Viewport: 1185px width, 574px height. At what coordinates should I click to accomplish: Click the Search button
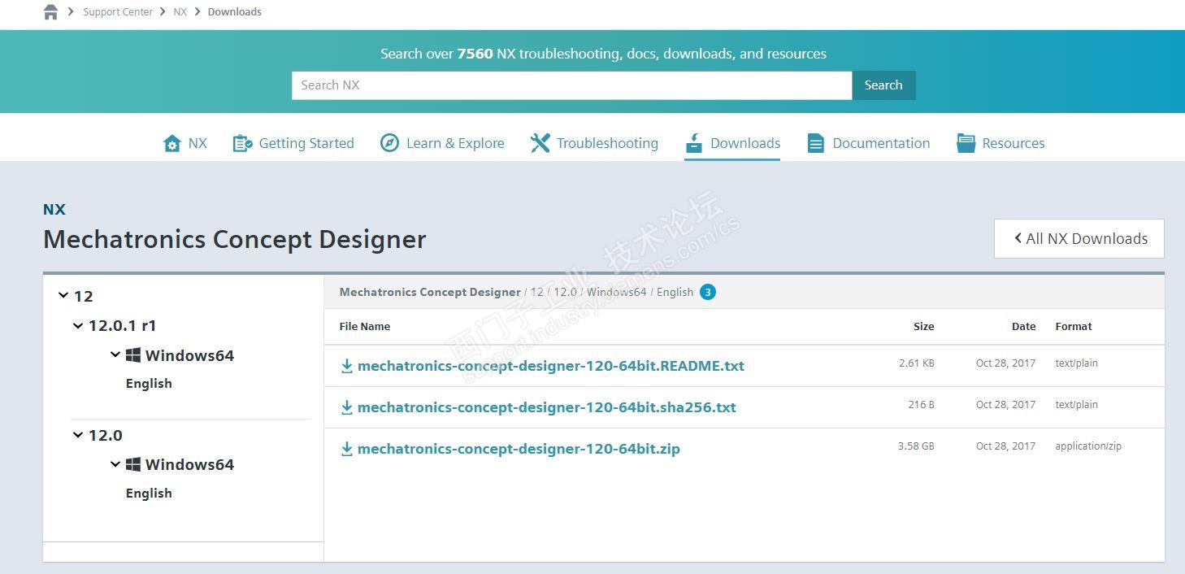click(x=883, y=85)
